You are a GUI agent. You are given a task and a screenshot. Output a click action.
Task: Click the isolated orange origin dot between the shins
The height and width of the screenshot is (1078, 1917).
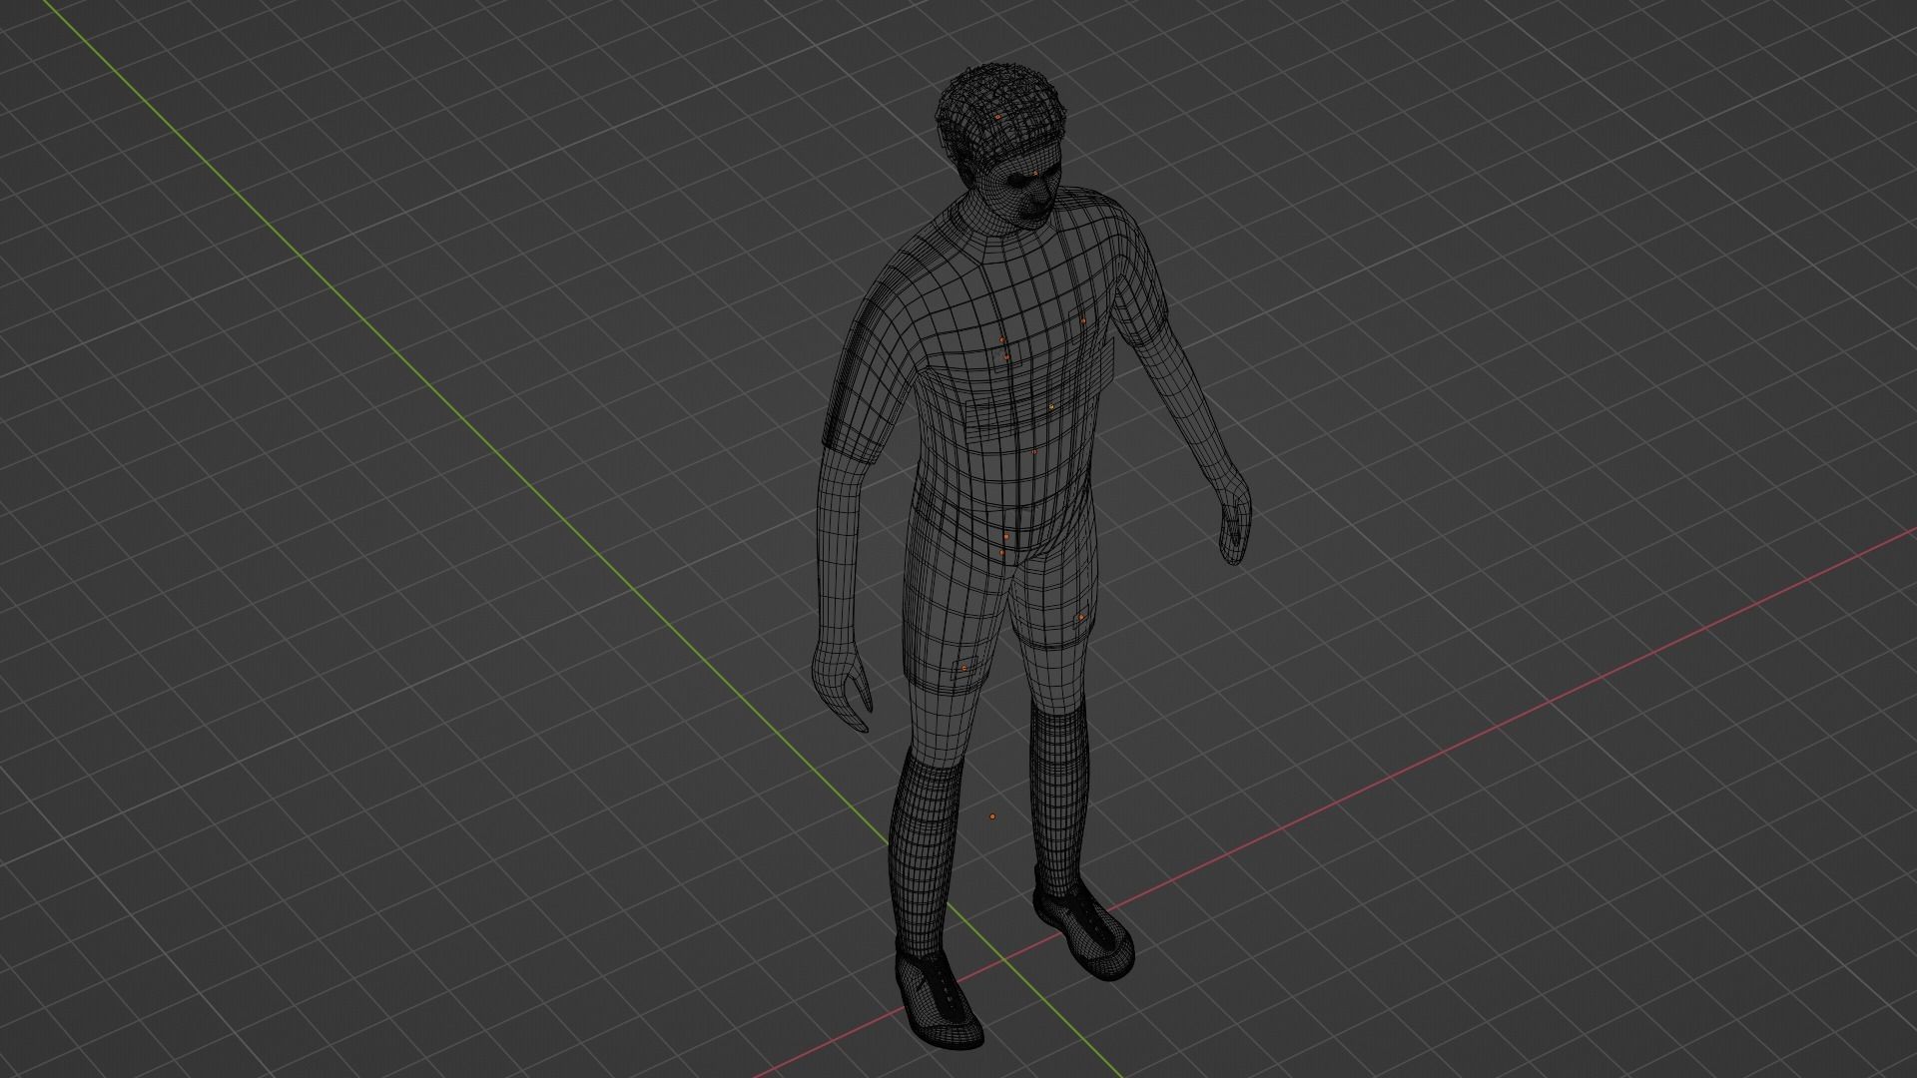point(992,816)
